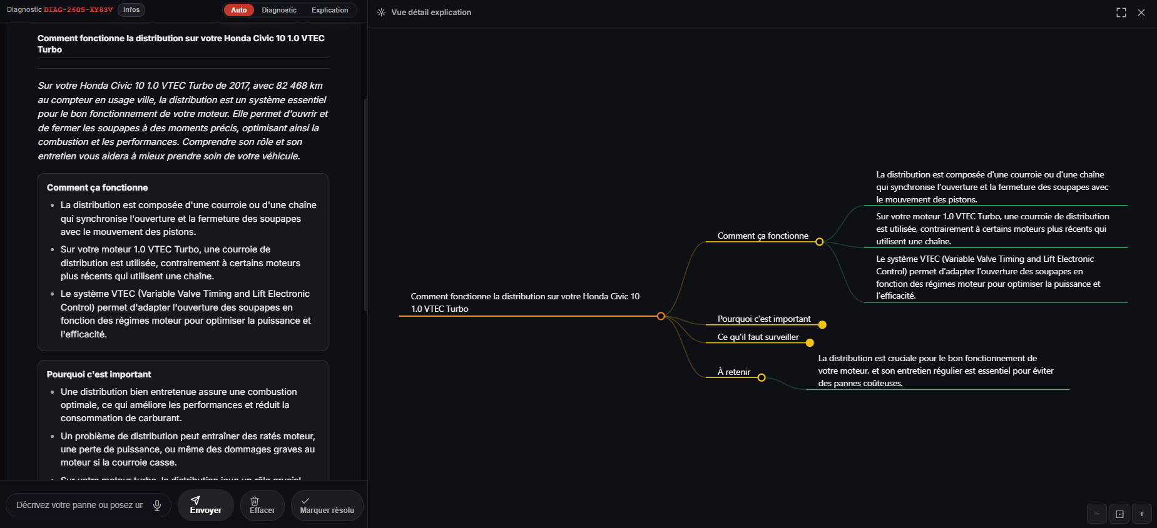Click the chat panel vertical scrollbar

[x=365, y=205]
